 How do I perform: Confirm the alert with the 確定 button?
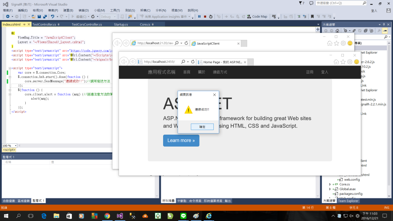(x=202, y=127)
